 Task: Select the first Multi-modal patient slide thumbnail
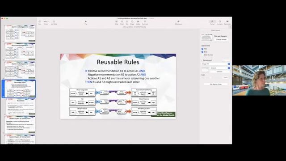(20, 33)
